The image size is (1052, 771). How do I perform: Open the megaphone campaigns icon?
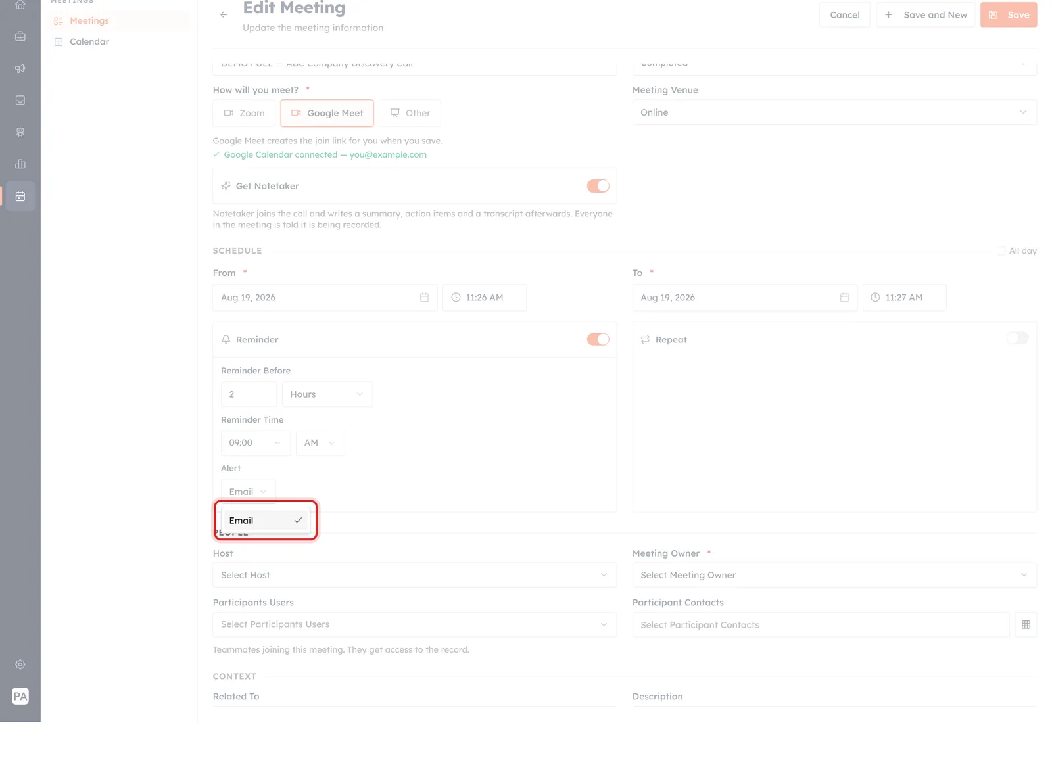(20, 68)
